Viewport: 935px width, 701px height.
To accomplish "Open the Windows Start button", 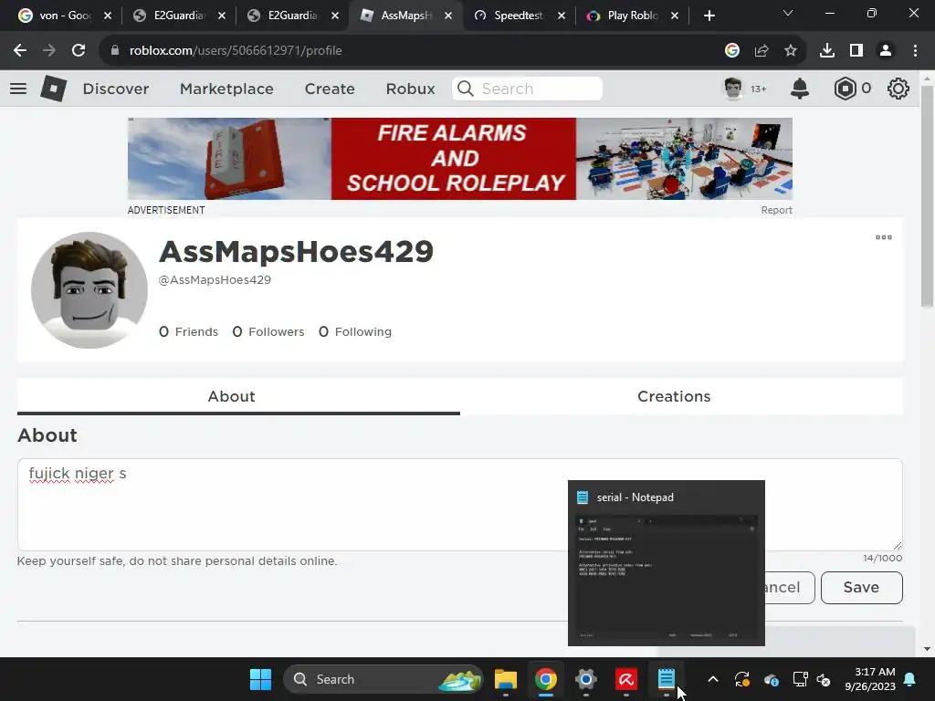I will pyautogui.click(x=260, y=679).
